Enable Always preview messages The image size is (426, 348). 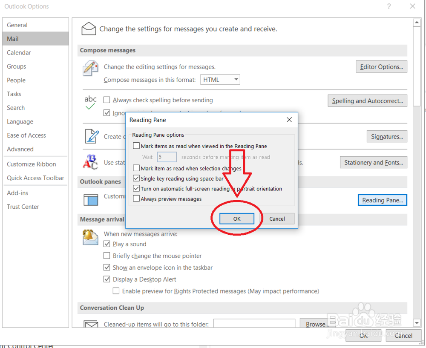tap(136, 198)
